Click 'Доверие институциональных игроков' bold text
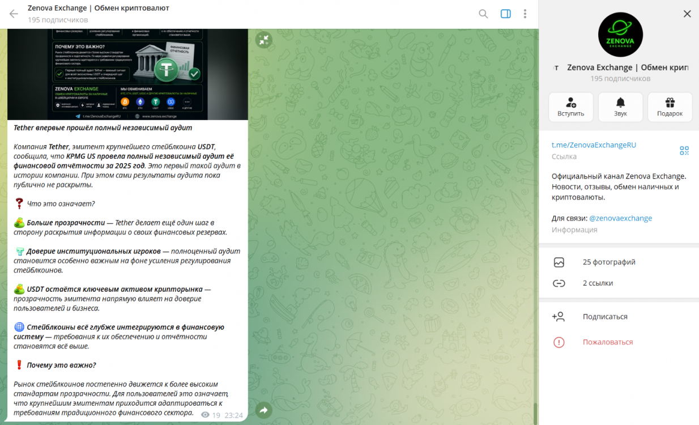 pos(93,251)
